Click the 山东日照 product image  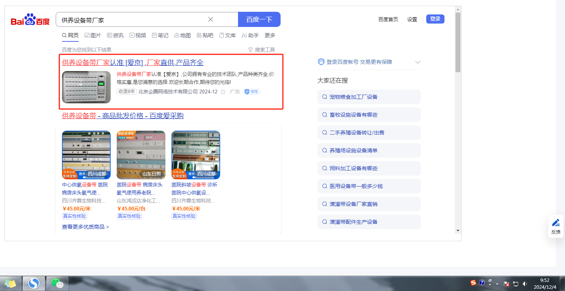pos(141,155)
